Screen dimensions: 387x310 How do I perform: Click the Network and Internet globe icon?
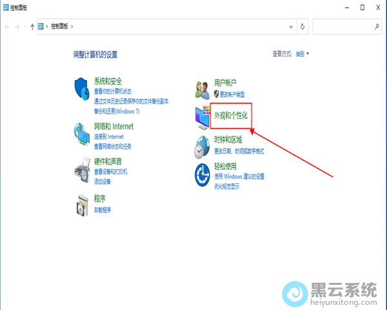click(x=82, y=132)
